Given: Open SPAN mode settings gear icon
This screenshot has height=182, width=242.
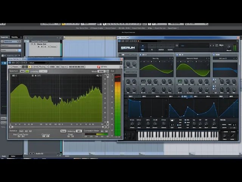Looking at the screenshot, I should 107,71.
